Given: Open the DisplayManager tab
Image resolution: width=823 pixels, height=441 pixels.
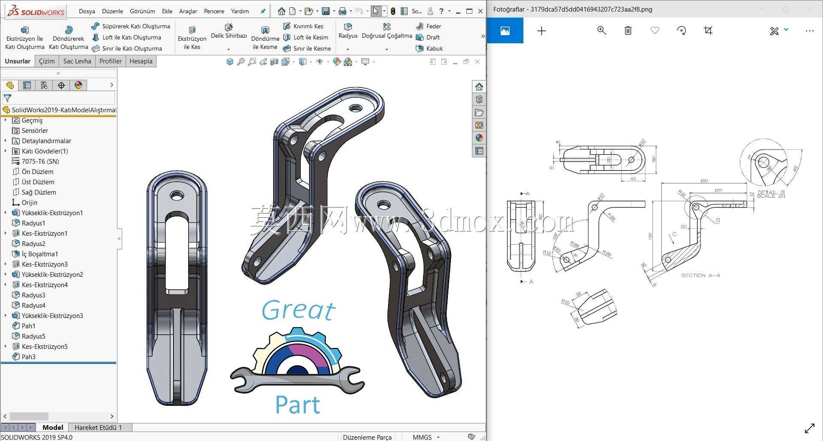Looking at the screenshot, I should click(78, 85).
